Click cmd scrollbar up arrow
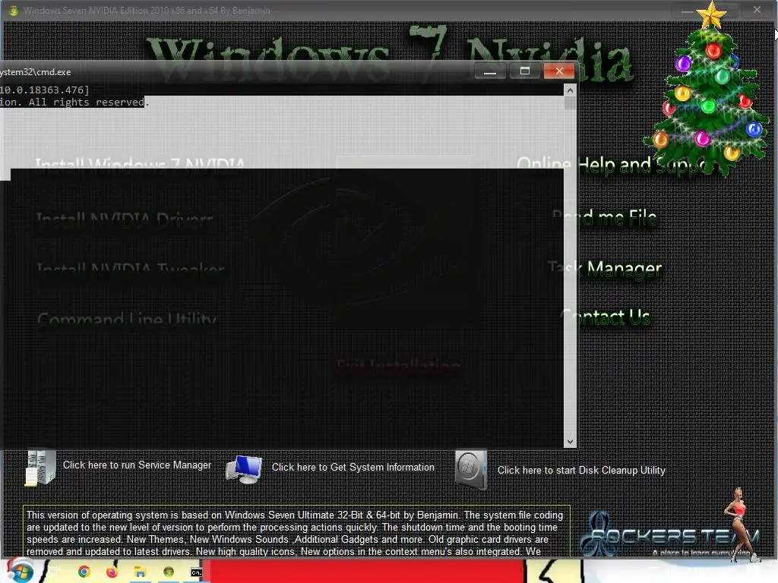Image resolution: width=778 pixels, height=583 pixels. (570, 90)
